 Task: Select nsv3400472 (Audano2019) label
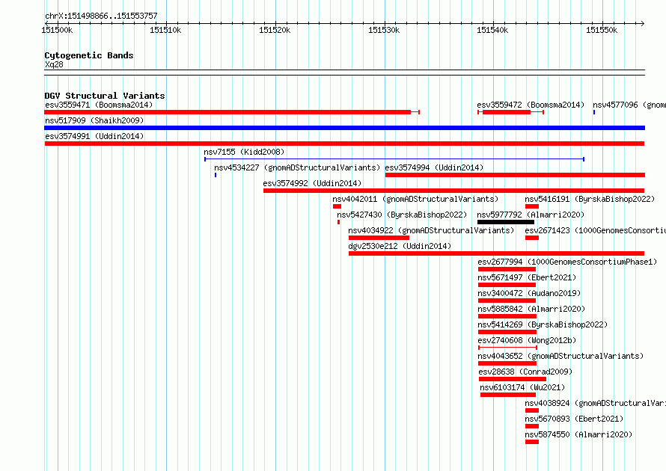coord(529,293)
